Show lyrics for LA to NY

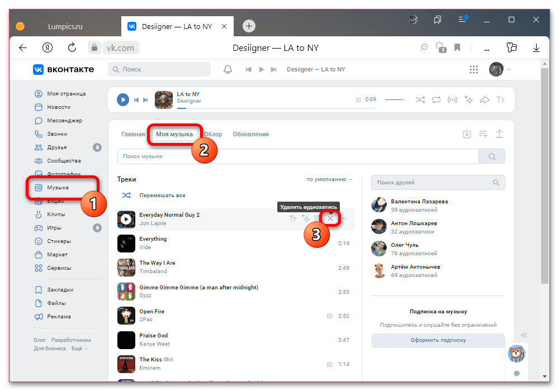pyautogui.click(x=500, y=100)
